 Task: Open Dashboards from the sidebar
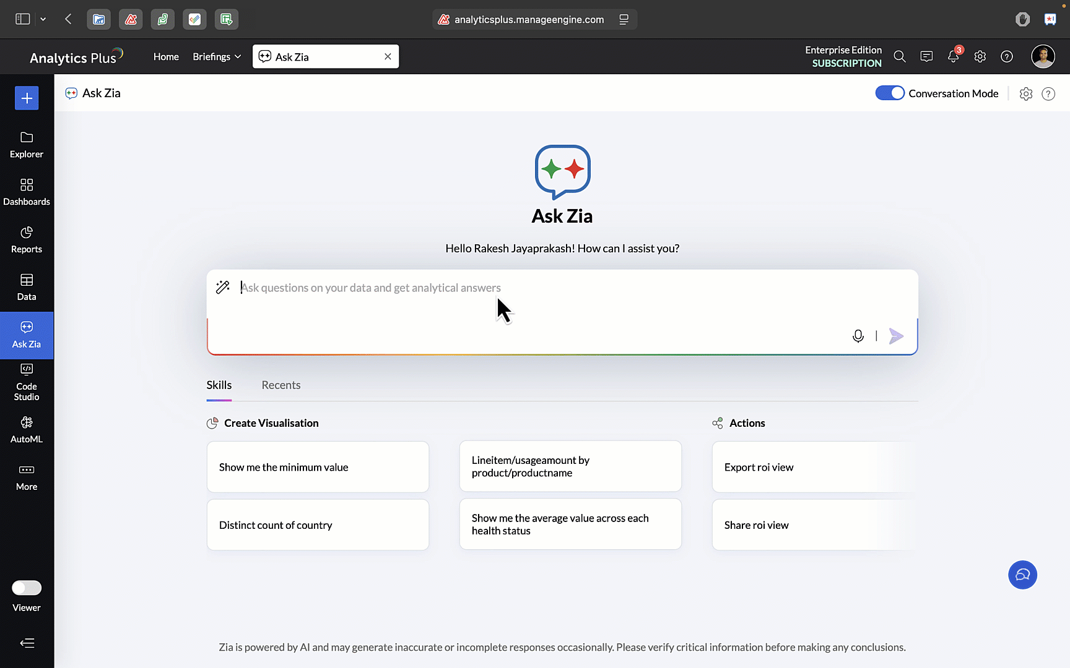[27, 192]
